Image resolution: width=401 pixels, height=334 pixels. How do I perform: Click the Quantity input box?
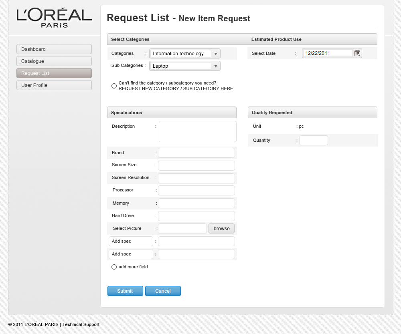point(314,141)
